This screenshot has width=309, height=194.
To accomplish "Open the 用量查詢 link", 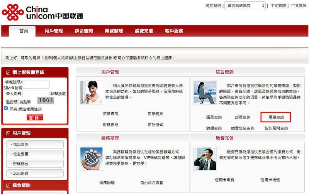I will [x=276, y=117].
